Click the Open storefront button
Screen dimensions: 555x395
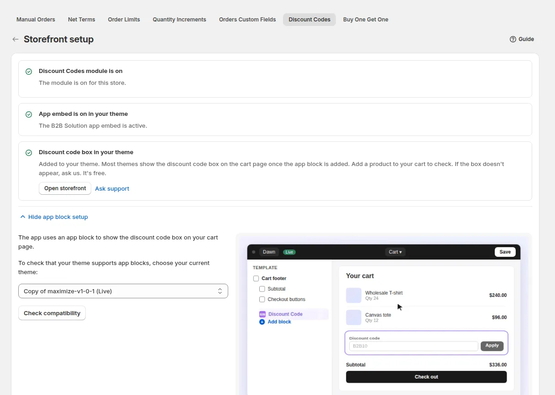point(65,188)
